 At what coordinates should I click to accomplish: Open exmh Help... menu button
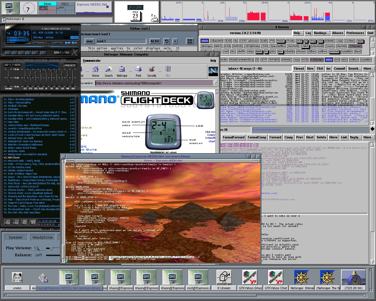click(298, 33)
